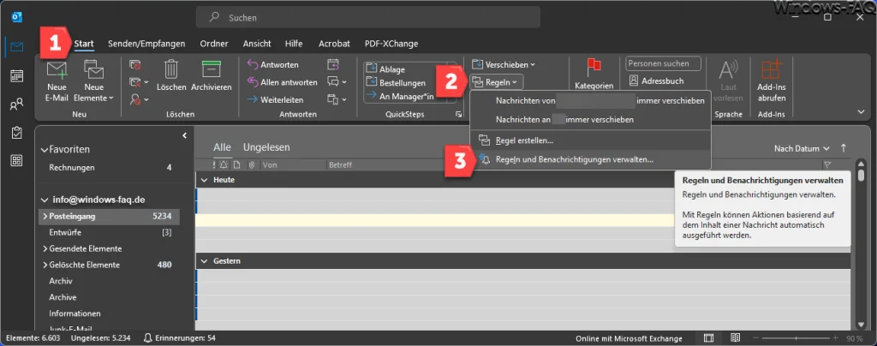Click the reply with meeting icon
Screen dimensions: 877x346
pyautogui.click(x=333, y=64)
